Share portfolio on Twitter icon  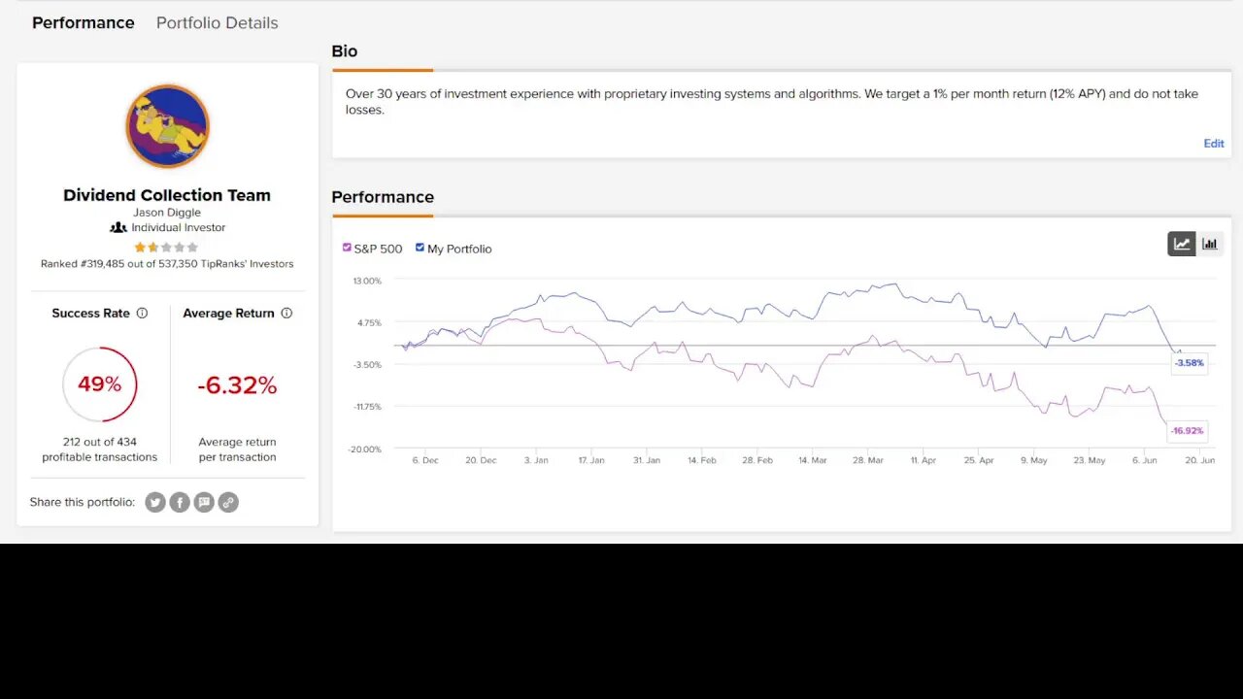pyautogui.click(x=155, y=502)
